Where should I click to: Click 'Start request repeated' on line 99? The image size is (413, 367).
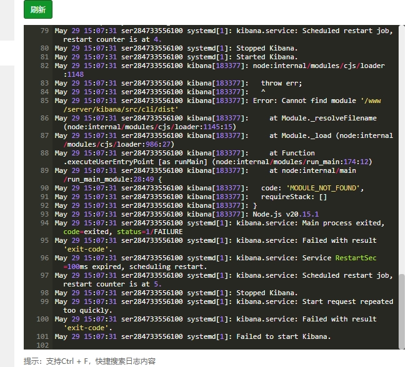347,301
